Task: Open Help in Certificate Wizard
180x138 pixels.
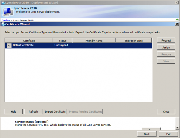Action: [13, 112]
